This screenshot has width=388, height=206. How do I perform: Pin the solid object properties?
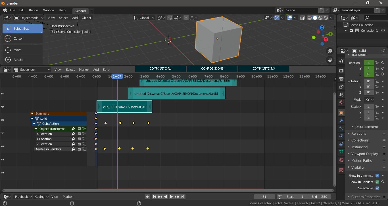(x=383, y=51)
